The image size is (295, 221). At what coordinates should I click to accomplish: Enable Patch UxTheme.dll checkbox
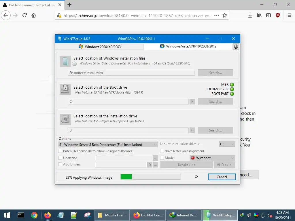click(x=60, y=151)
